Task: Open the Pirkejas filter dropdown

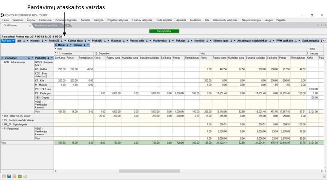Action: [x=192, y=41]
